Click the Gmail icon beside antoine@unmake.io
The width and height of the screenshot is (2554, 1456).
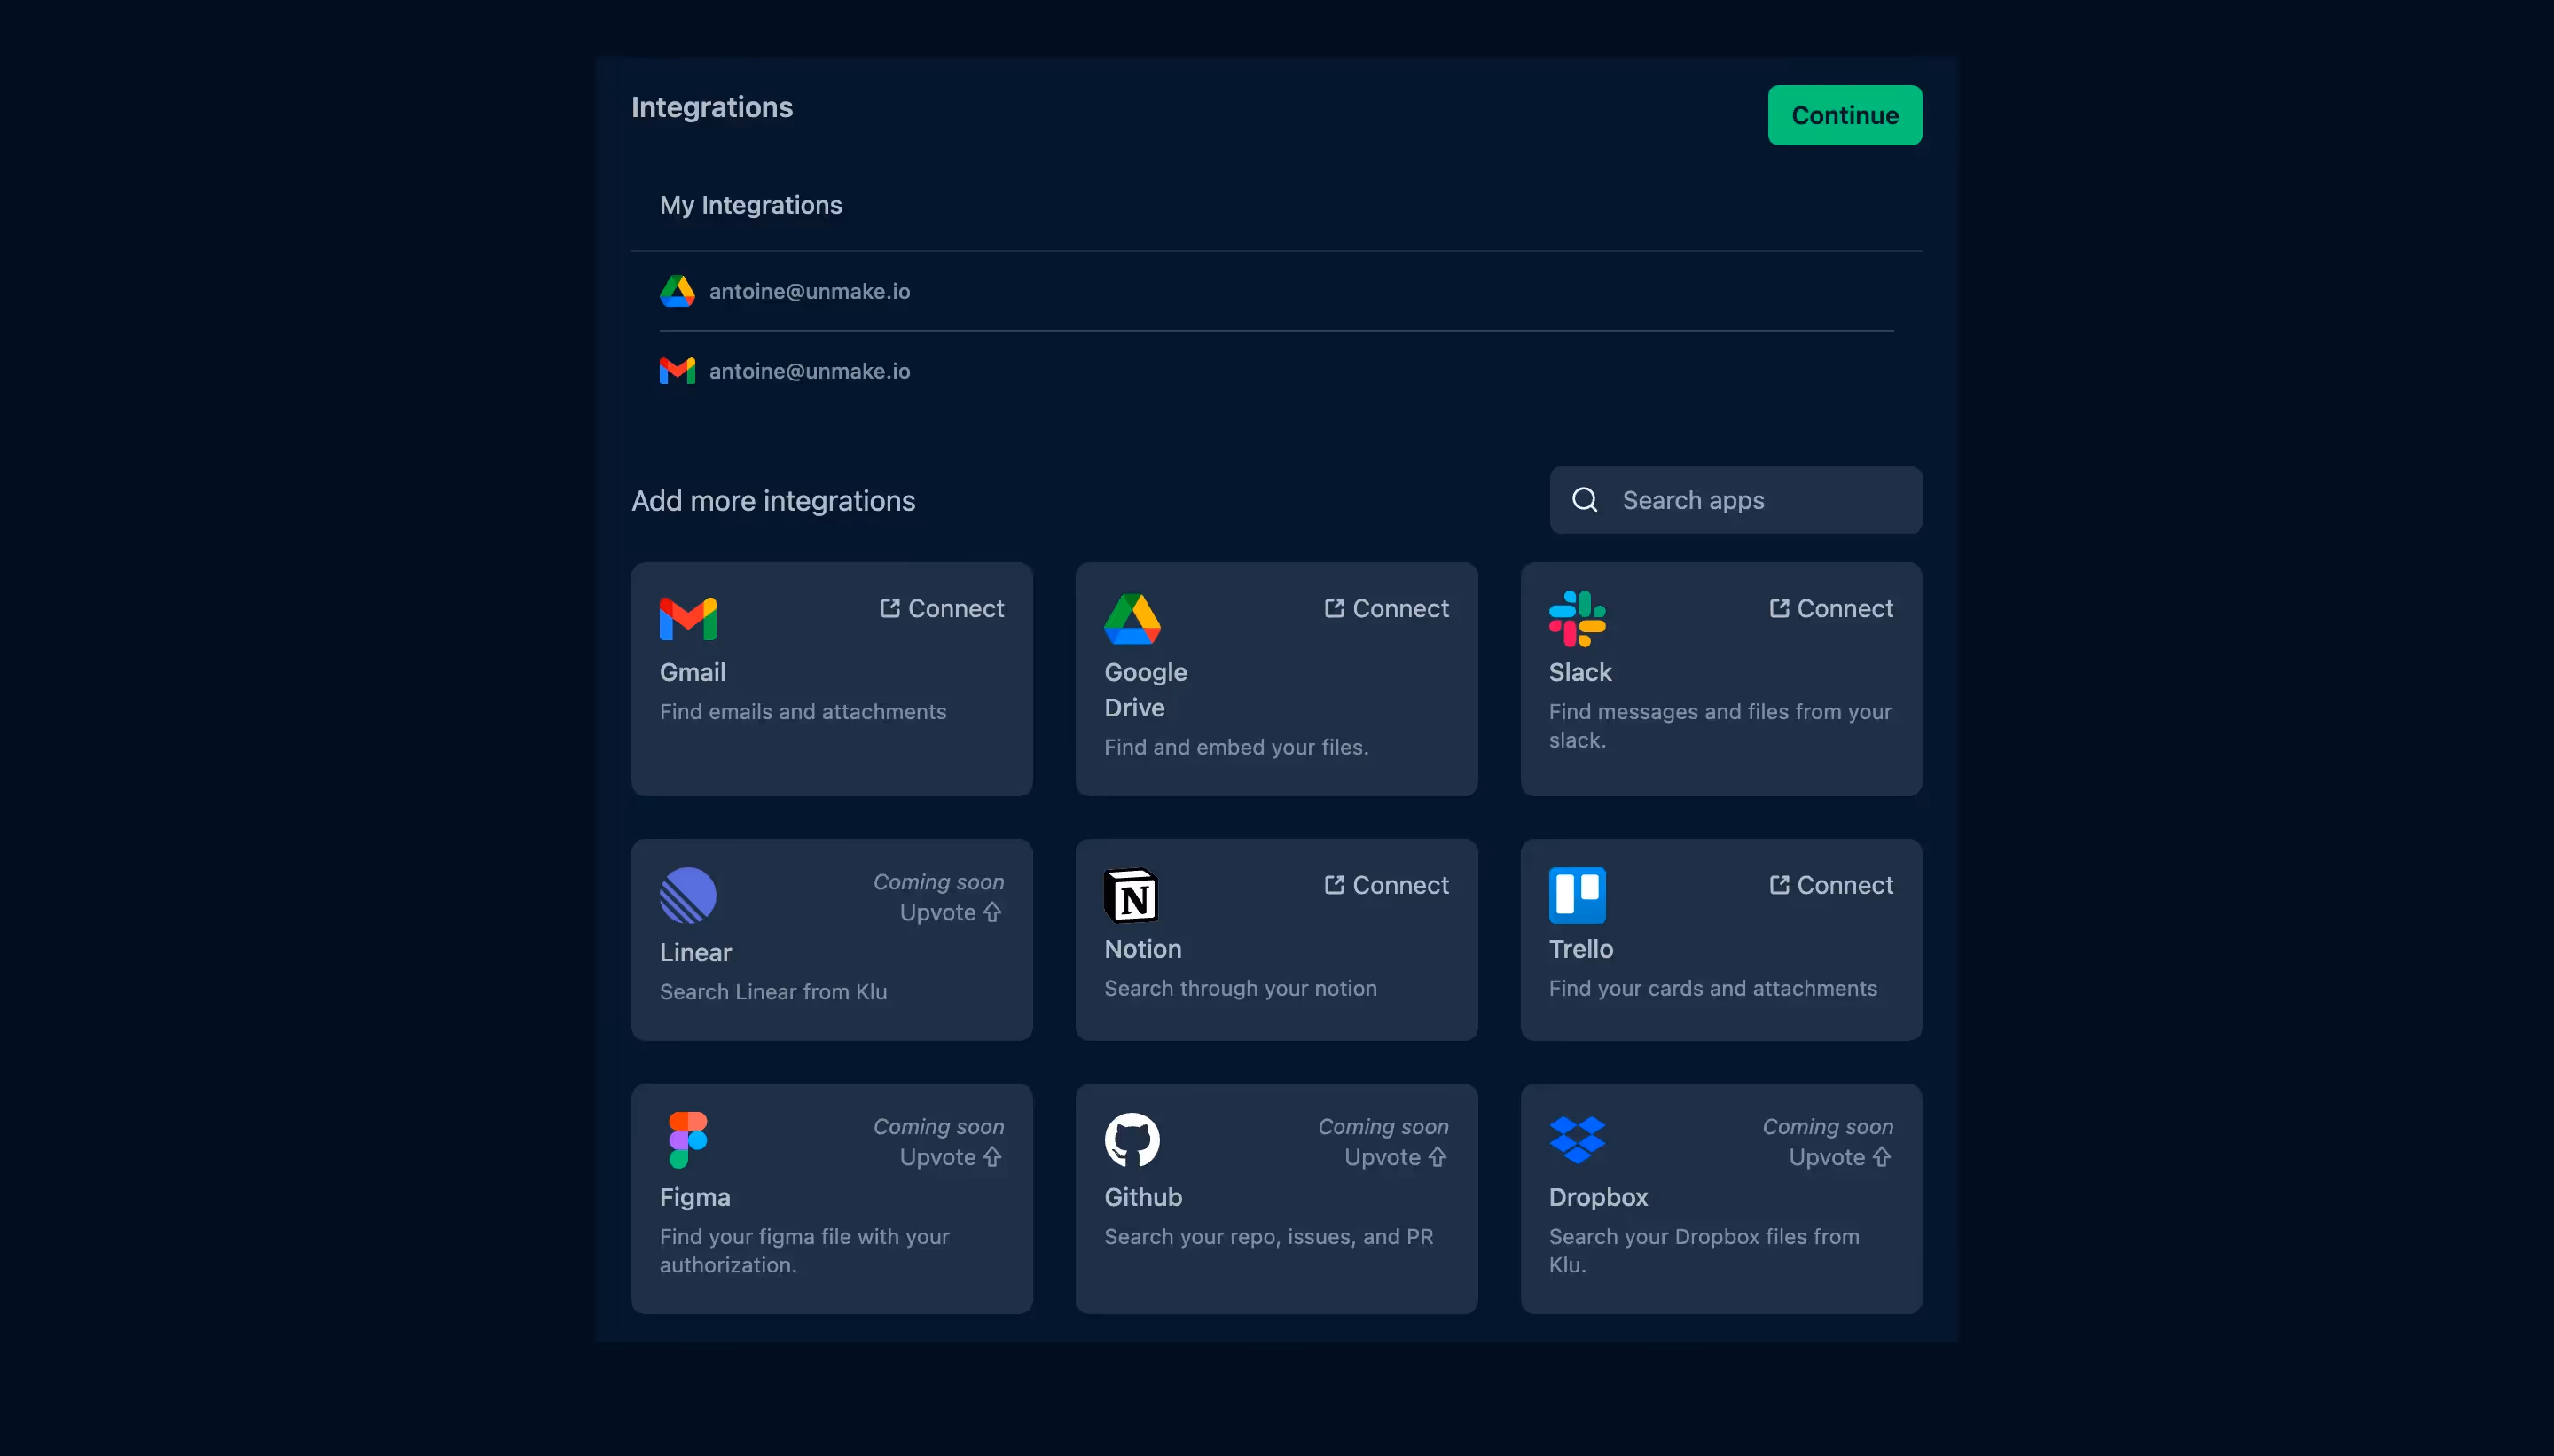pyautogui.click(x=677, y=370)
